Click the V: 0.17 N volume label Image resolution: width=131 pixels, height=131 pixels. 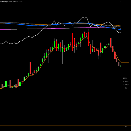pos(126,81)
